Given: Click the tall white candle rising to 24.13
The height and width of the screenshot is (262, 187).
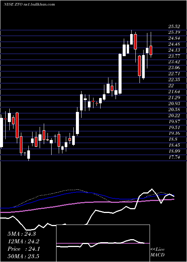Looking at the screenshot, I should (120, 74).
